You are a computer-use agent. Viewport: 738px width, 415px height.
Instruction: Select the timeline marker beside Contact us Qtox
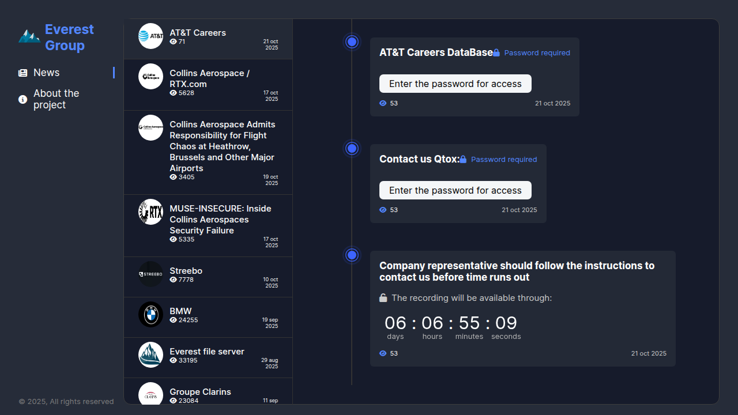click(x=352, y=149)
